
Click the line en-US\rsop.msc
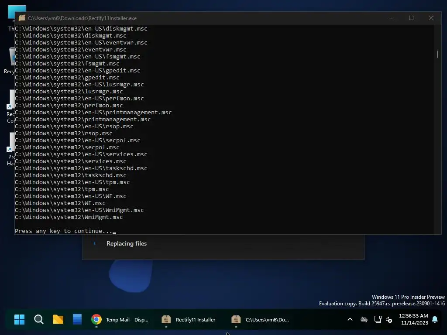tap(74, 126)
